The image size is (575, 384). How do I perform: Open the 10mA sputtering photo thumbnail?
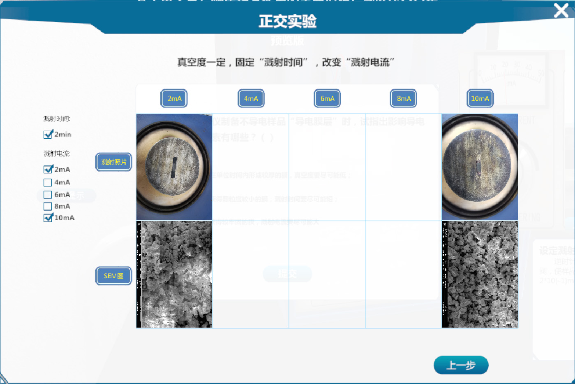480,167
